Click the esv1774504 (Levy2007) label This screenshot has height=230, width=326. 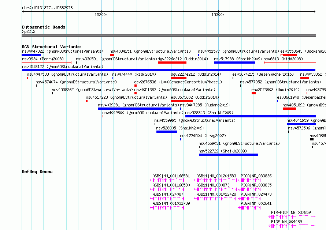point(203,136)
